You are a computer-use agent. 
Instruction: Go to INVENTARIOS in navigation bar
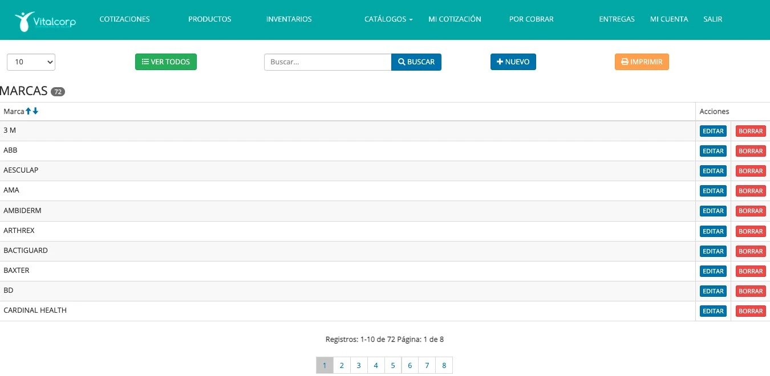tap(289, 19)
